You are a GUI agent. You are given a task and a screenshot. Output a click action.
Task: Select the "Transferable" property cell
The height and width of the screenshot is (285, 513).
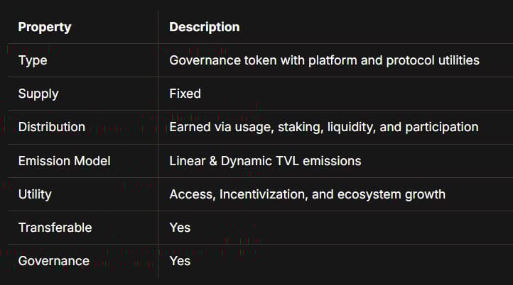(55, 228)
